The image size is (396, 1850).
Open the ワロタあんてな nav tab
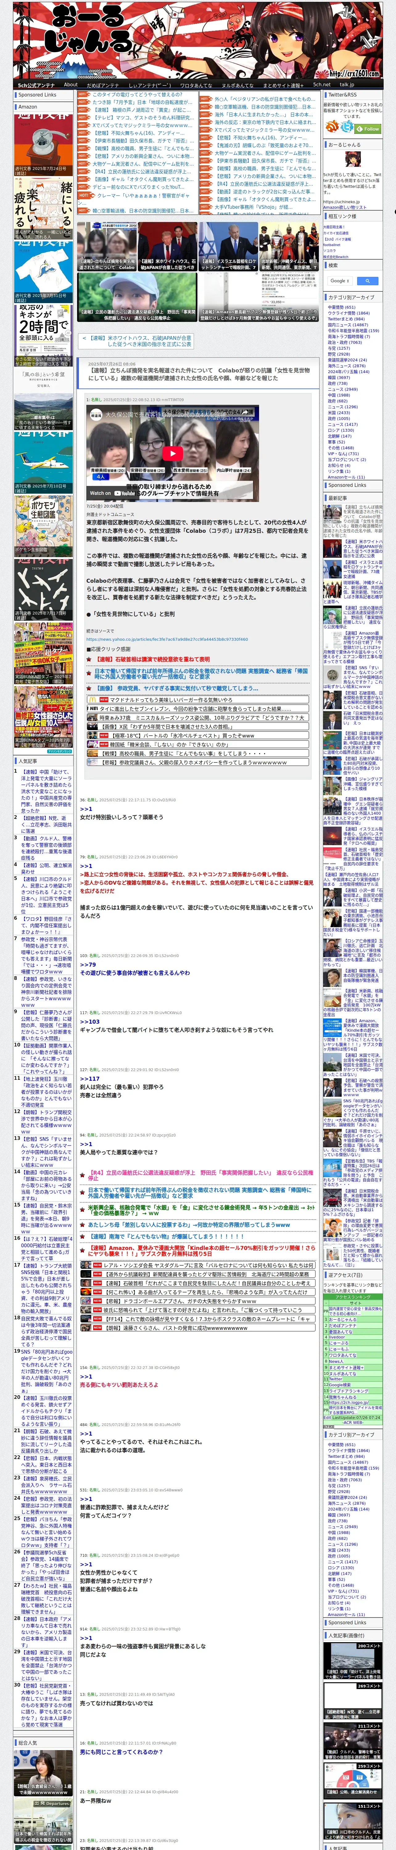(x=196, y=85)
